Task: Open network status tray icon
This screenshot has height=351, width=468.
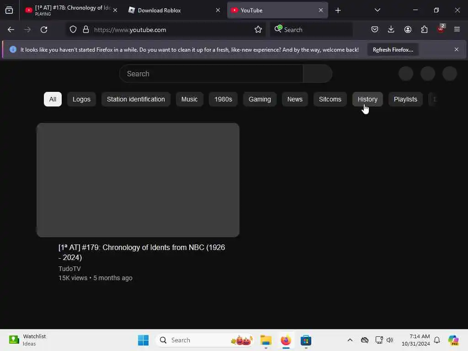Action: 379,340
